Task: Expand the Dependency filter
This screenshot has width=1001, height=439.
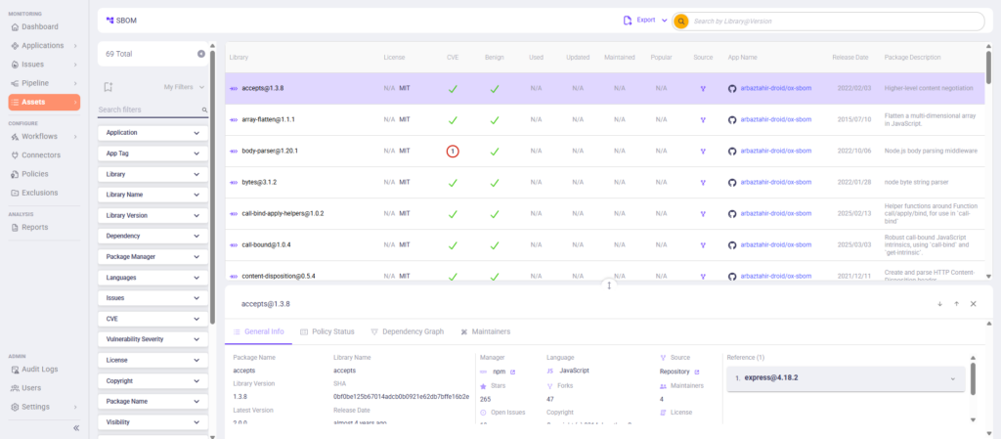Action: [153, 236]
